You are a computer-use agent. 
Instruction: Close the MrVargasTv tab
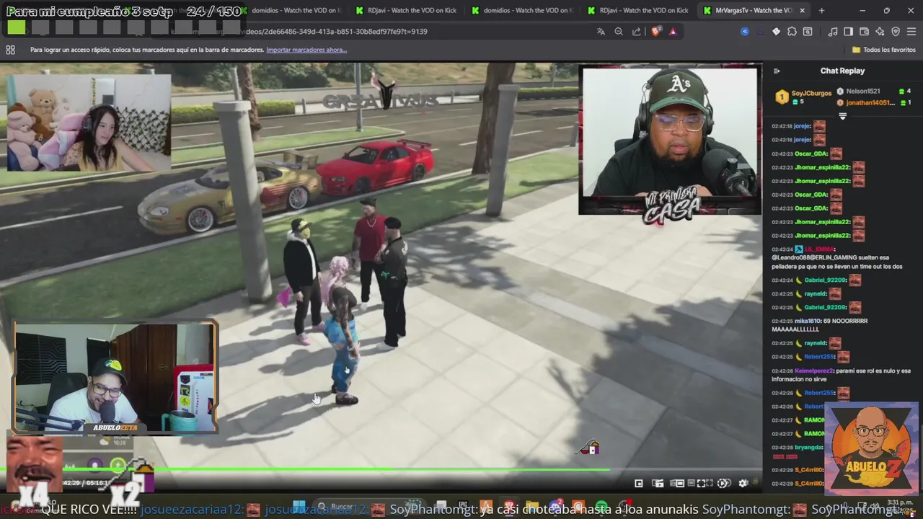802,10
